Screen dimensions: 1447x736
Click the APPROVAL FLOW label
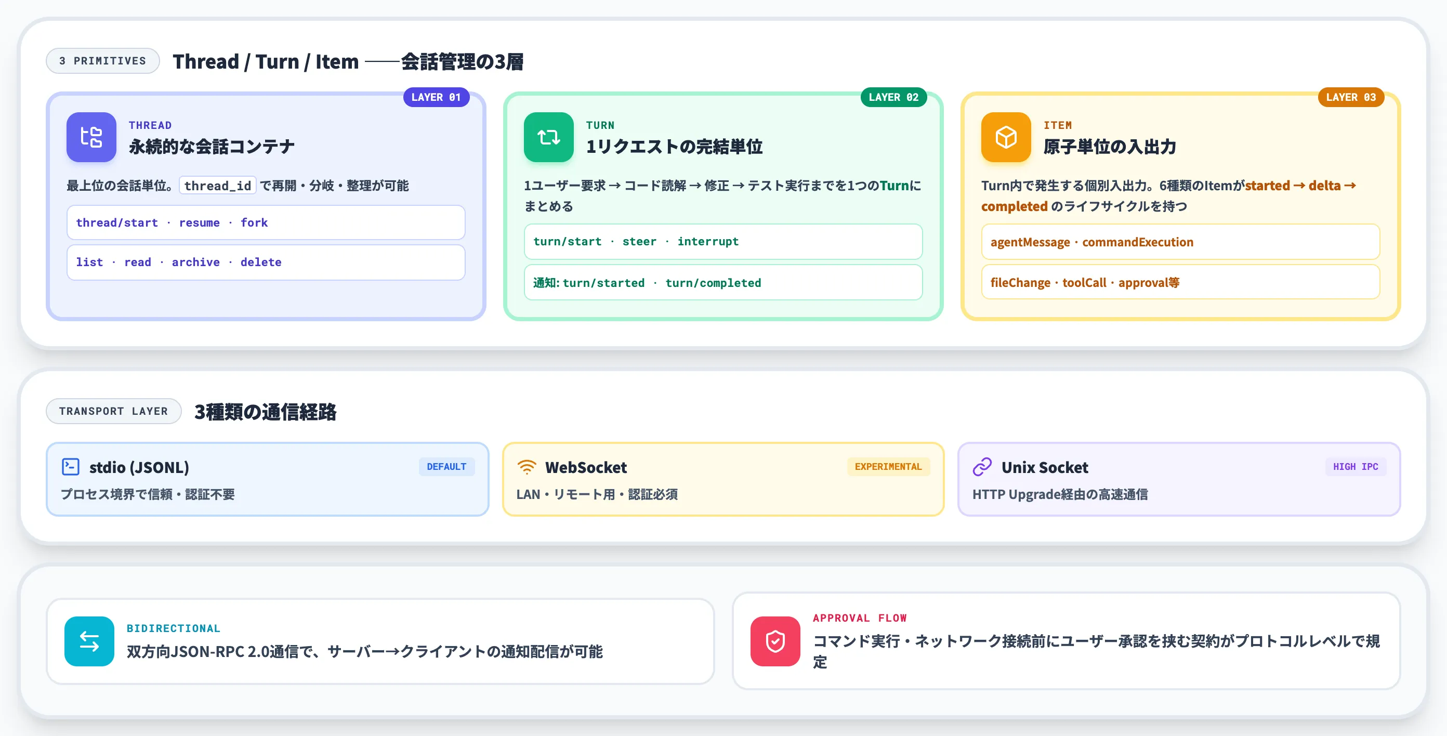point(860,617)
